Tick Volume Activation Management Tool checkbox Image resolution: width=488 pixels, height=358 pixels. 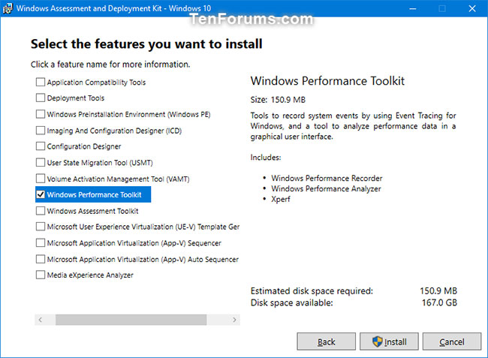pos(41,179)
